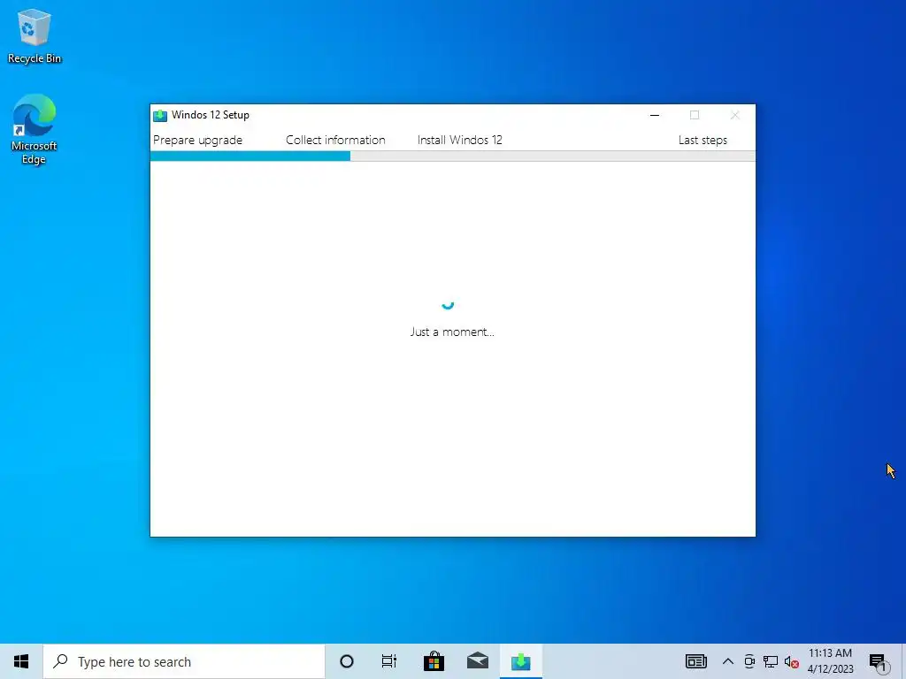Click the Cortana circle icon on taskbar

[x=347, y=661]
